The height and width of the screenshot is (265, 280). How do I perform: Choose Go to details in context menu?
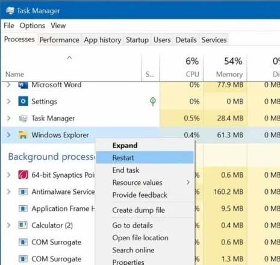click(x=145, y=225)
